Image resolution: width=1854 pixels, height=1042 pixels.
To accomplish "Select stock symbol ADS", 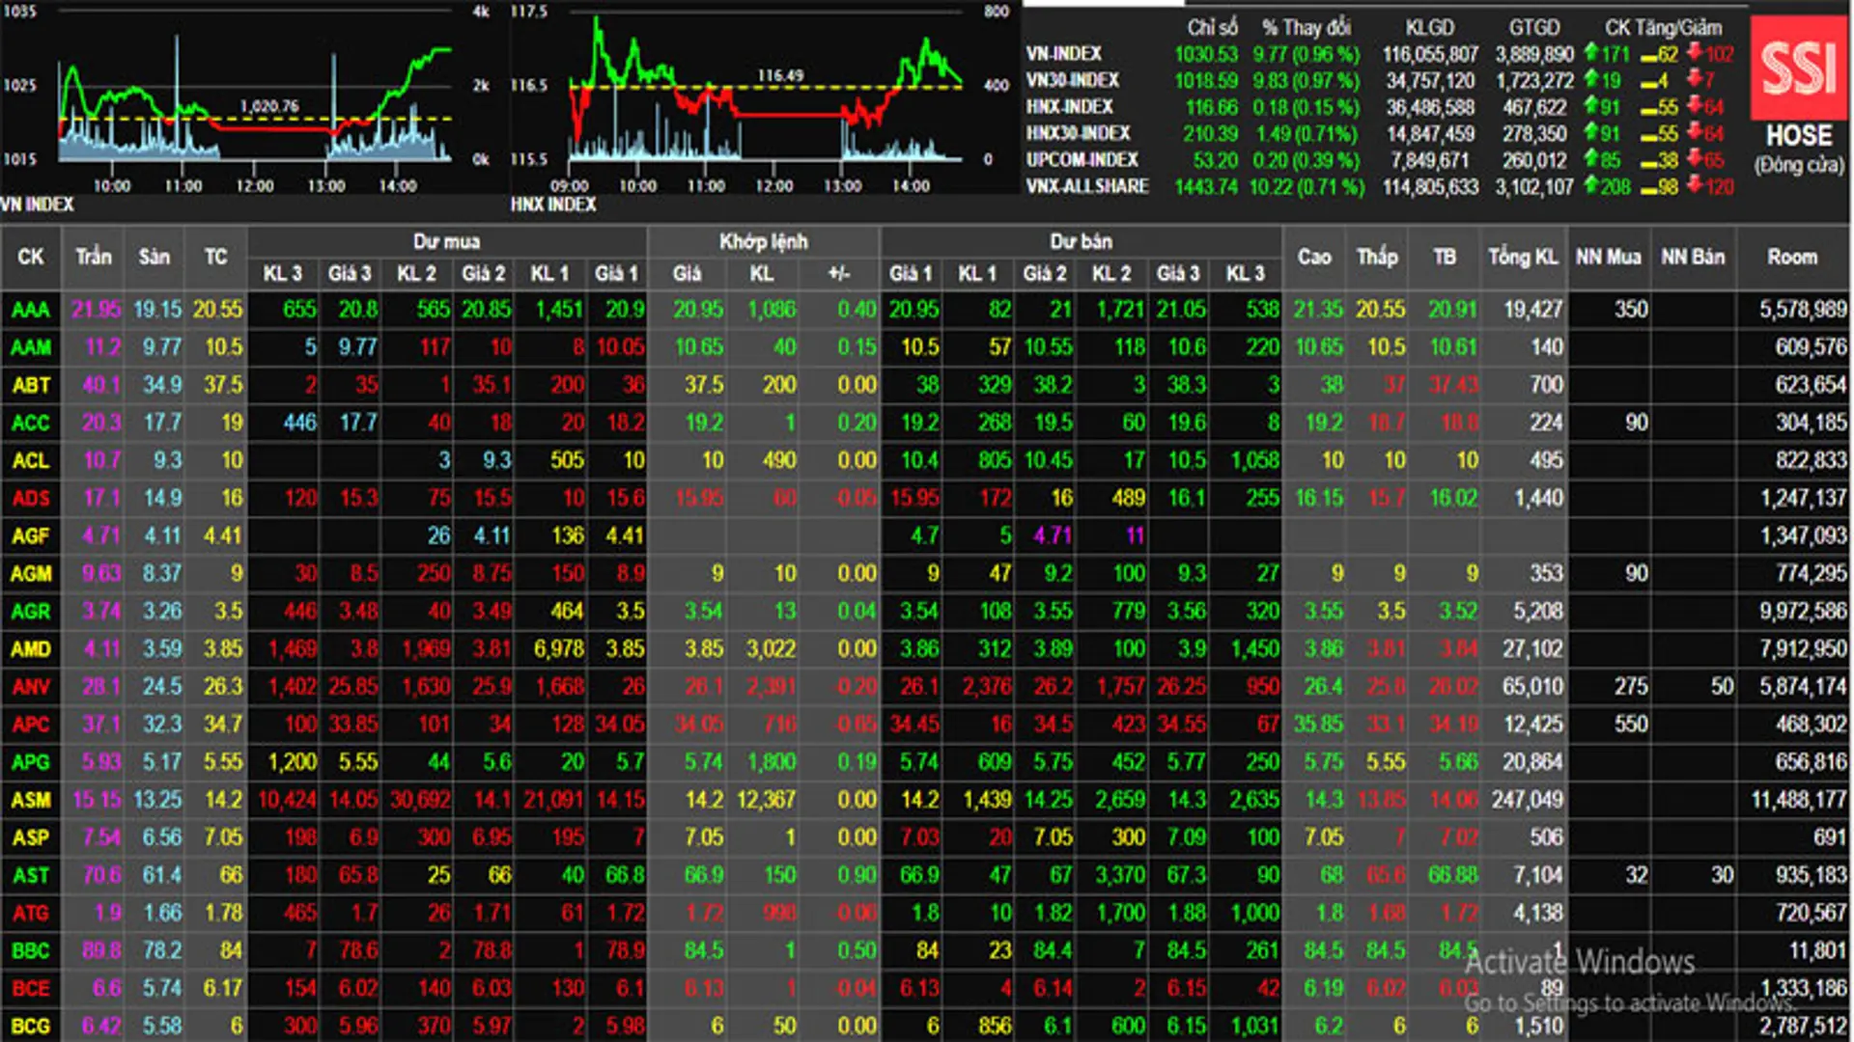I will [30, 498].
